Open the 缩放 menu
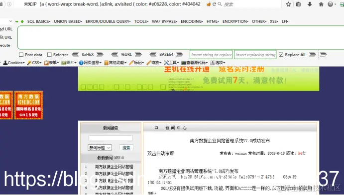The width and height of the screenshot is (344, 195). click(154, 63)
